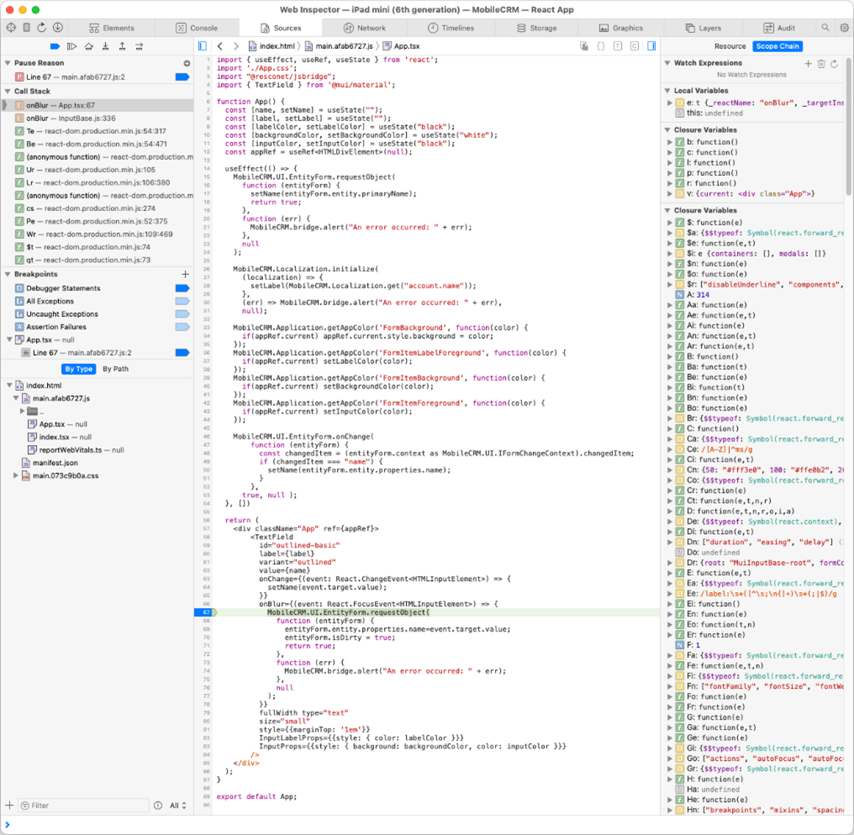Image resolution: width=854 pixels, height=835 pixels.
Task: Switch to the Graphics tab
Action: [621, 28]
